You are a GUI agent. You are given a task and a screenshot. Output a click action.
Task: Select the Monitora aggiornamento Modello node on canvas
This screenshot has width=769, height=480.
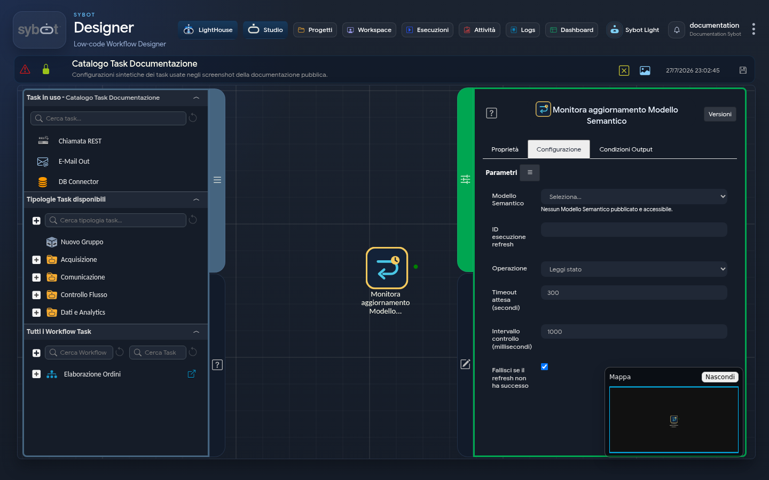pos(387,268)
